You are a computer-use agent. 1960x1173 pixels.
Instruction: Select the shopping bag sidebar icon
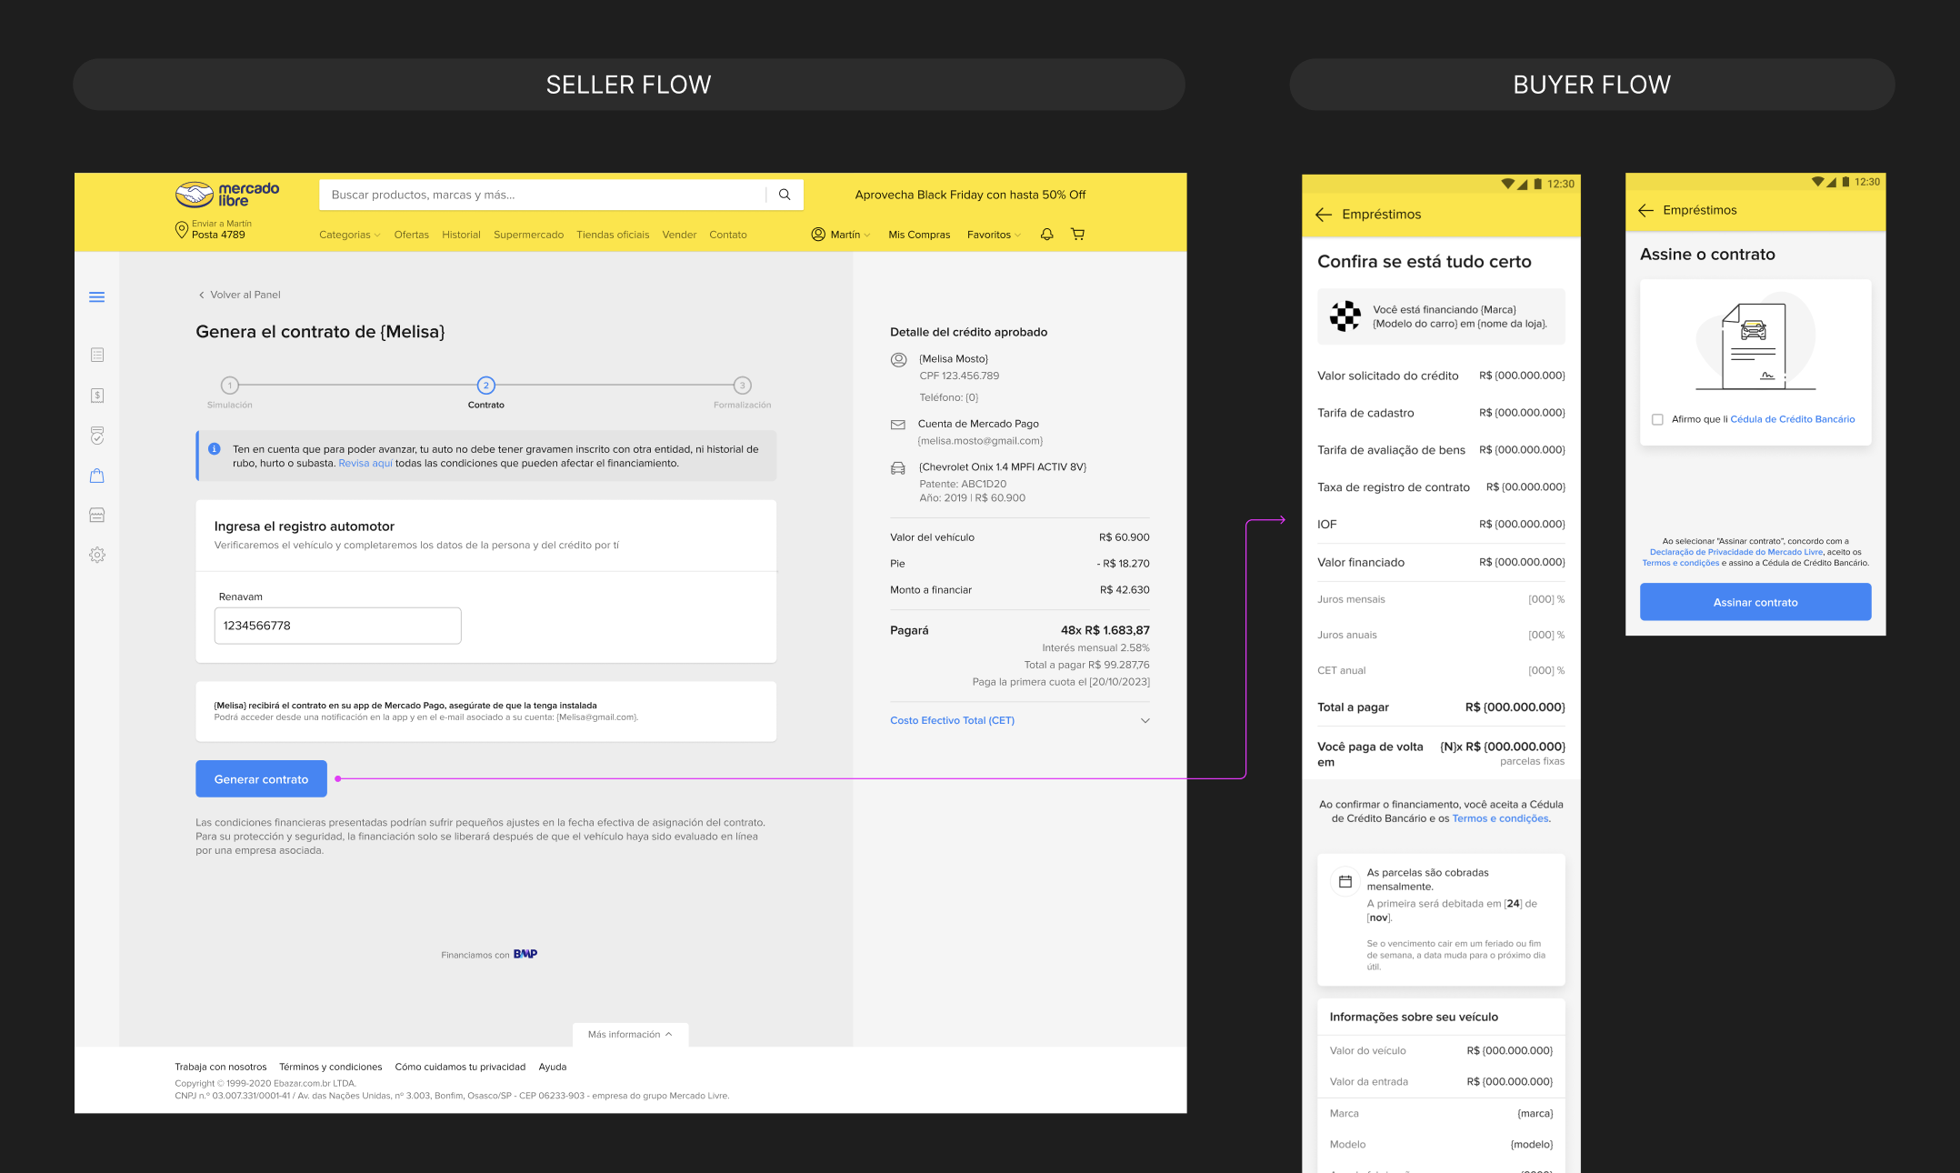pos(97,476)
